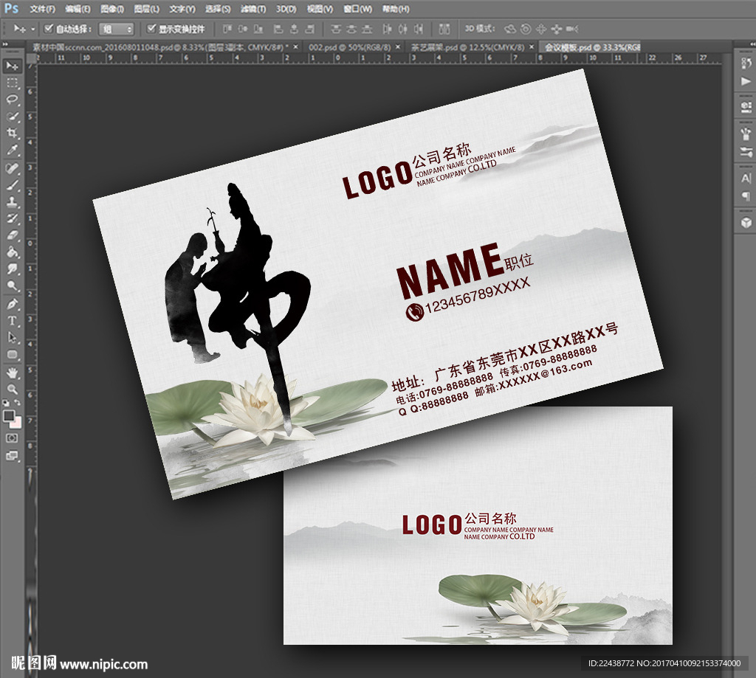Open the 编辑(E) menu
The width and height of the screenshot is (756, 678).
coord(78,9)
